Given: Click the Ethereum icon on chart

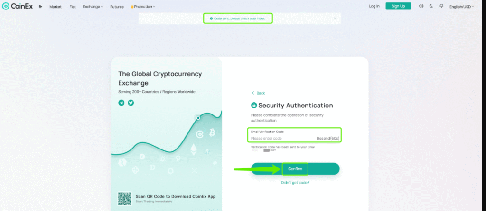Looking at the screenshot, I should coord(194,149).
